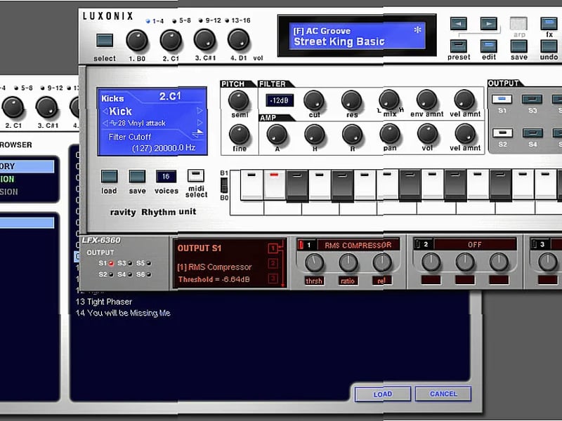The height and width of the screenshot is (421, 562).
Task: Click LOAD in the preset browser dialog
Action: (382, 394)
